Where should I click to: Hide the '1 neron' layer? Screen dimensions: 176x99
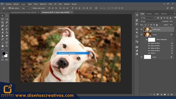141,35
